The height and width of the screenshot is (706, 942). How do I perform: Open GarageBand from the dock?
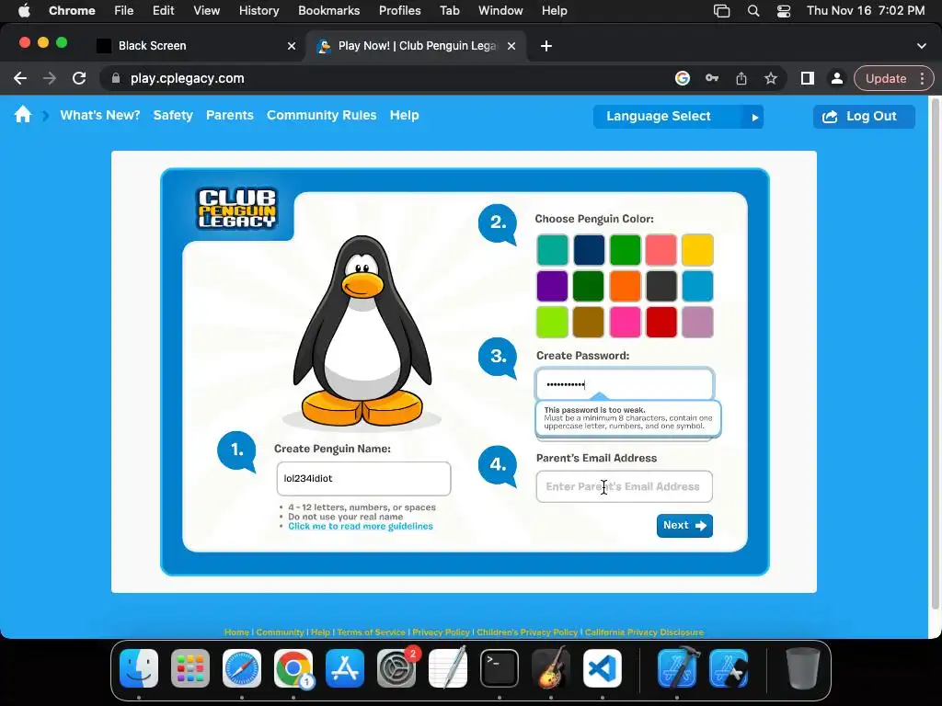(x=551, y=668)
